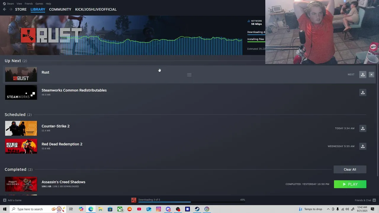This screenshot has width=379, height=213.
Task: Click the microphone tray icon
Action: [x=338, y=209]
